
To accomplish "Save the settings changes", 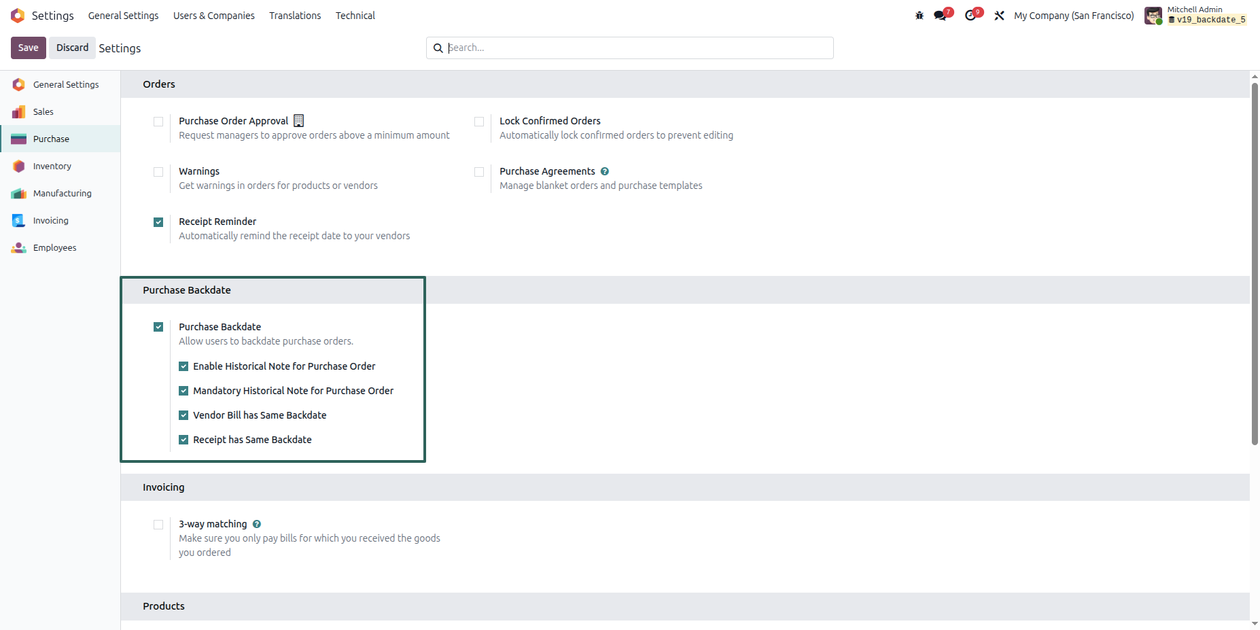I will [29, 48].
